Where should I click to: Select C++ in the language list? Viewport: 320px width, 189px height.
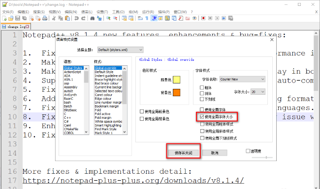point(67,118)
